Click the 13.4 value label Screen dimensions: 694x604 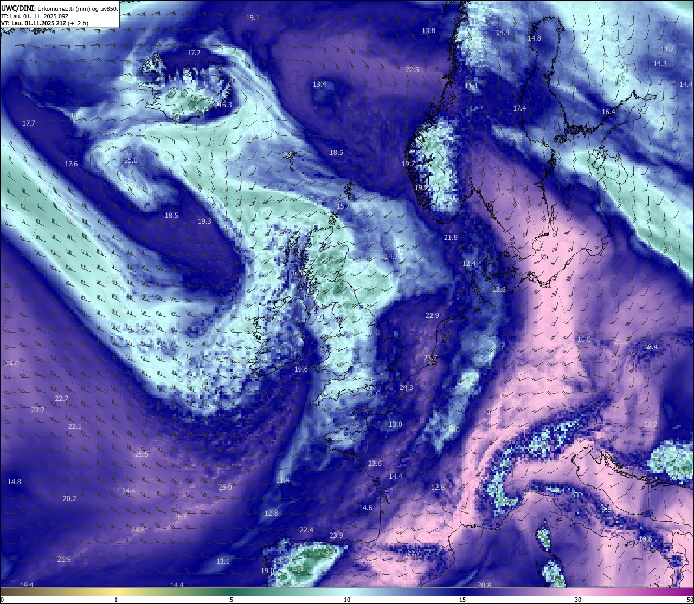click(319, 85)
